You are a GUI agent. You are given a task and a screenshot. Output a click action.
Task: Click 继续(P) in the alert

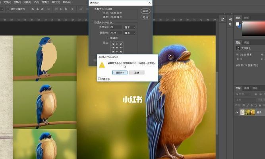pos(120,73)
